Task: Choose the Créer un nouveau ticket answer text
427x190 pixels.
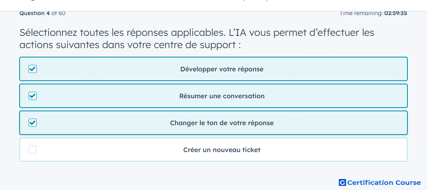Action: (x=222, y=150)
